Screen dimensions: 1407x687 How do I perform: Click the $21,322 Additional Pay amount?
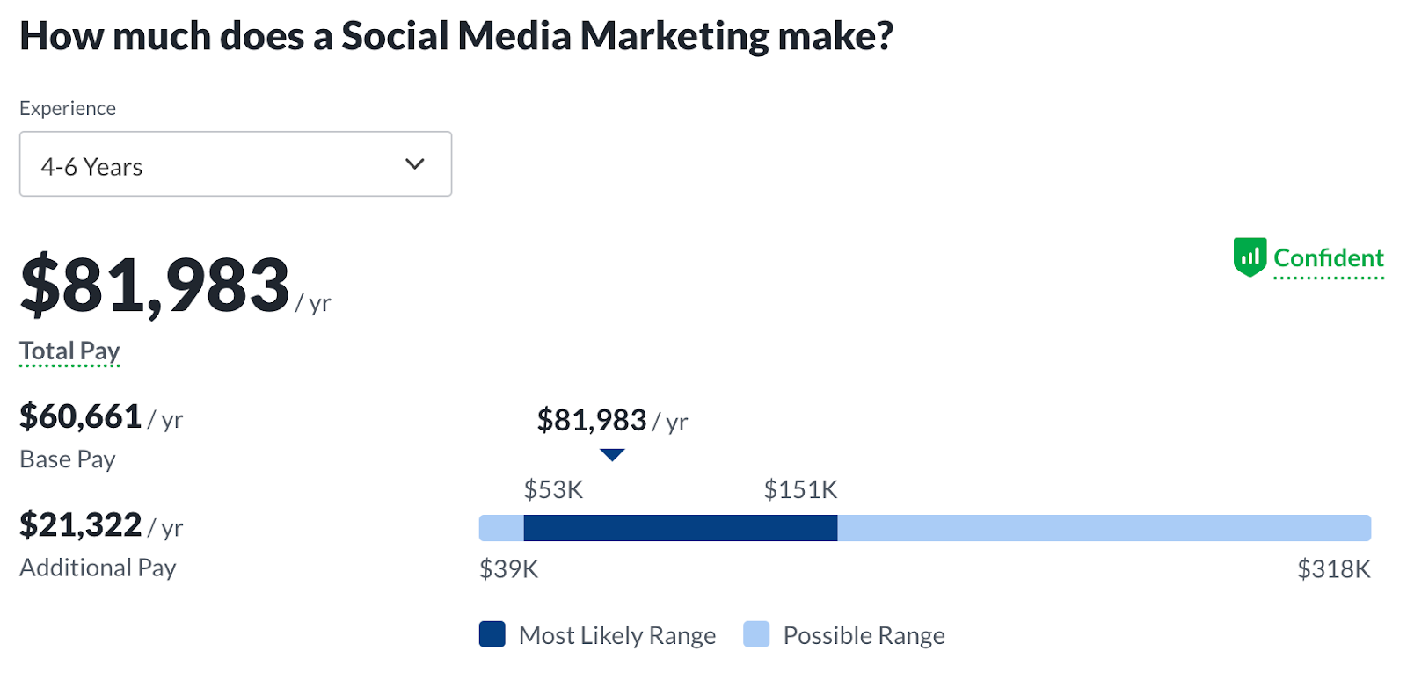tap(81, 525)
